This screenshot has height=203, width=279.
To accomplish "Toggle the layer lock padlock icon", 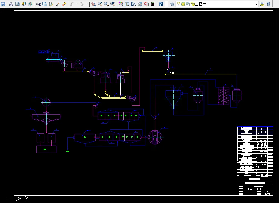I will (x=192, y=4).
